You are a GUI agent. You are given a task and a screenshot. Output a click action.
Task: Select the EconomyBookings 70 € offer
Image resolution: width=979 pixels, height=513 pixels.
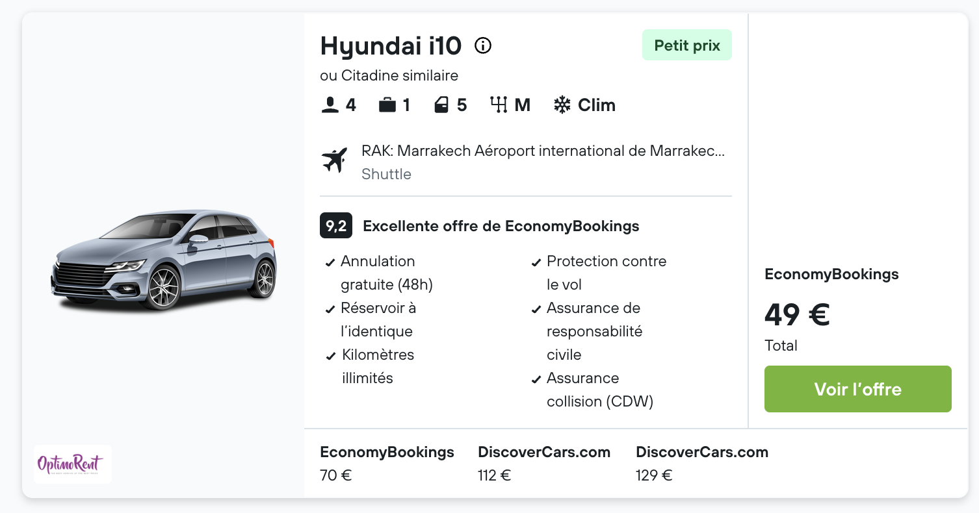point(387,463)
